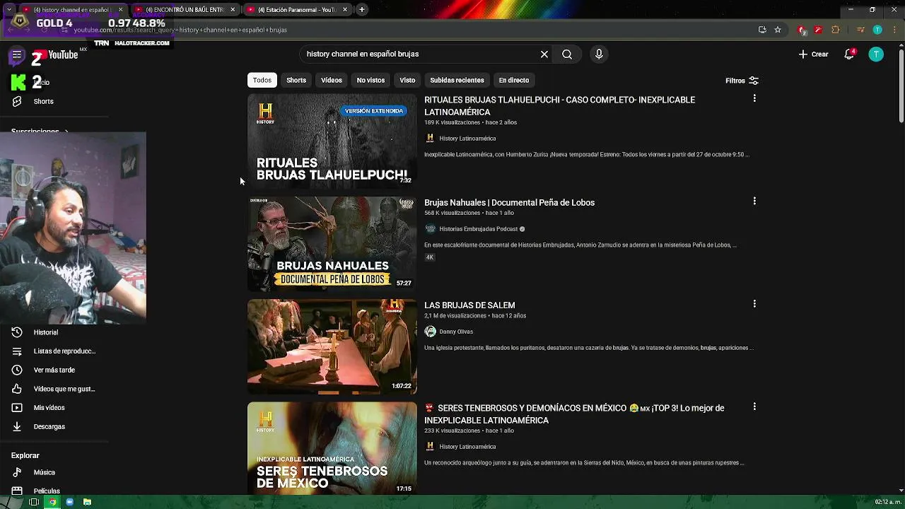
Task: Play Seres Tenebrosos de México thumbnail
Action: click(332, 448)
